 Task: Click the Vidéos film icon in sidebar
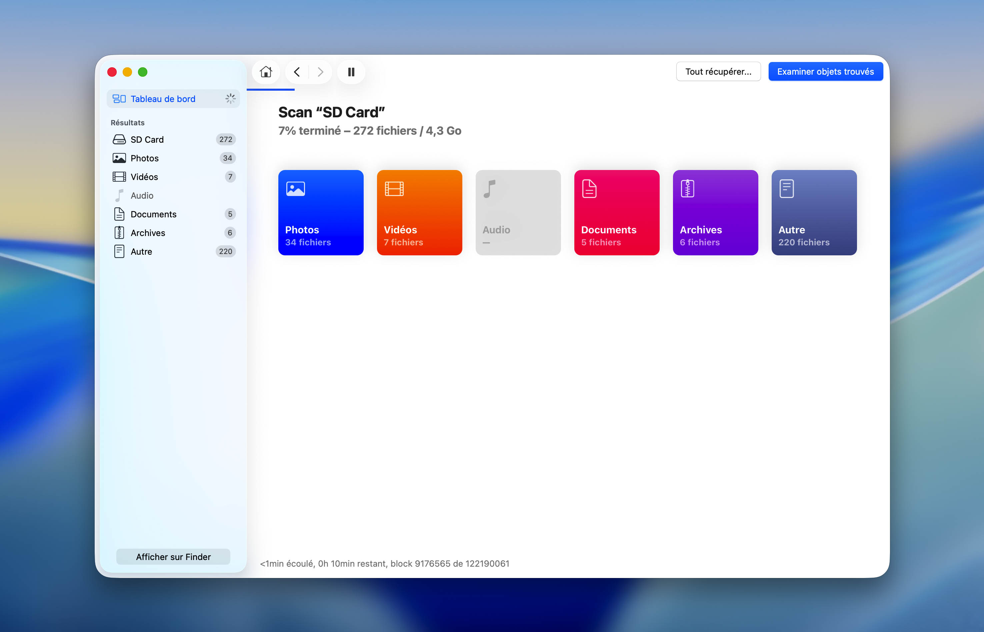(x=119, y=177)
